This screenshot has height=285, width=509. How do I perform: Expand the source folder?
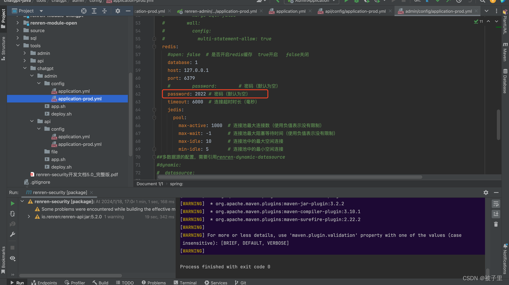coord(17,31)
